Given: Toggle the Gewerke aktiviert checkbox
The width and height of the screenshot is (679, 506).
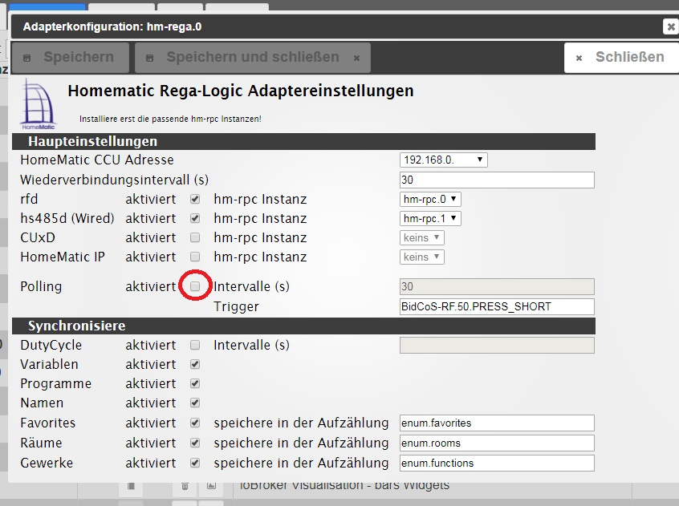Looking at the screenshot, I should (195, 463).
